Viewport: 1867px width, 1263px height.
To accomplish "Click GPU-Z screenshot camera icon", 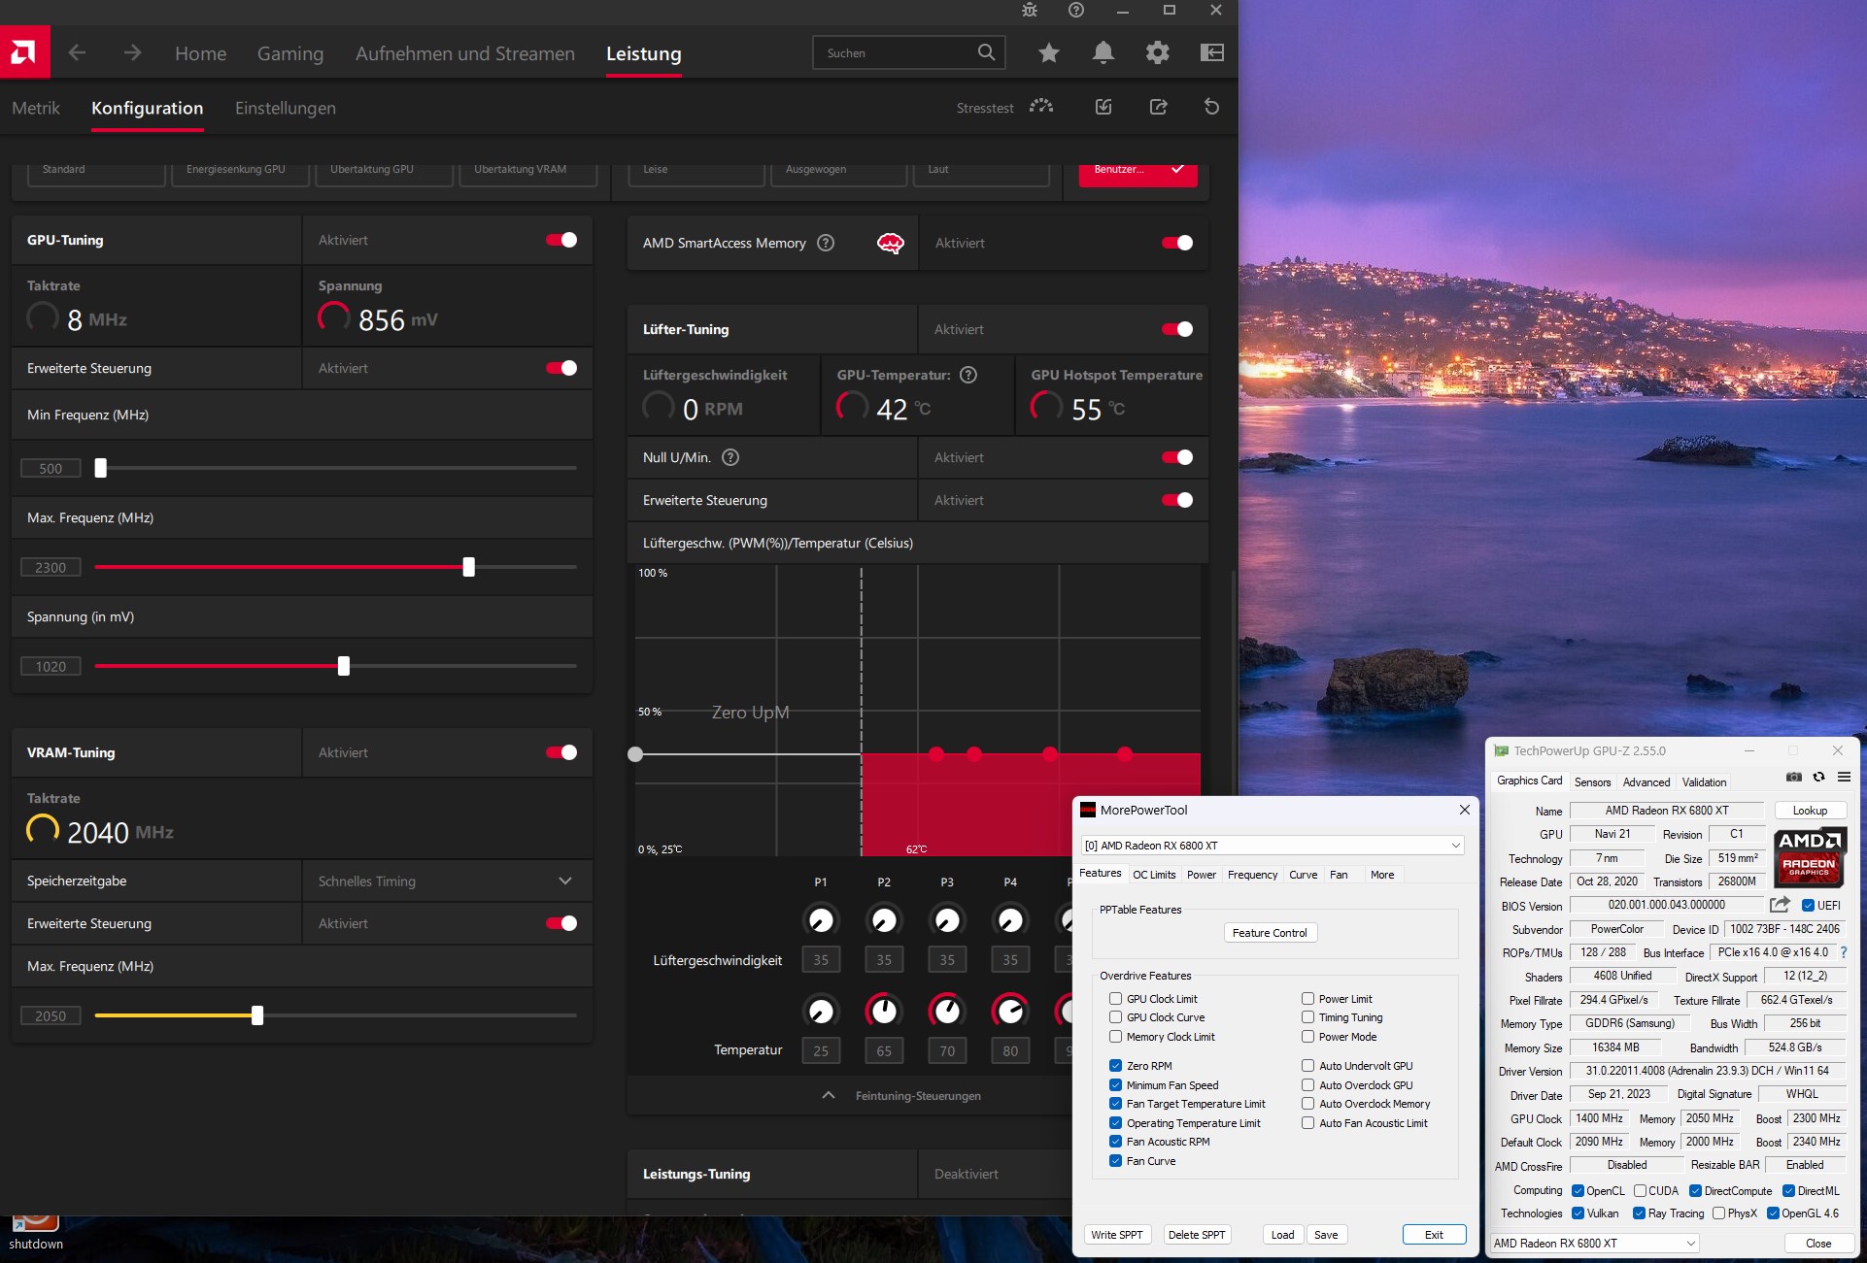I will [x=1793, y=777].
